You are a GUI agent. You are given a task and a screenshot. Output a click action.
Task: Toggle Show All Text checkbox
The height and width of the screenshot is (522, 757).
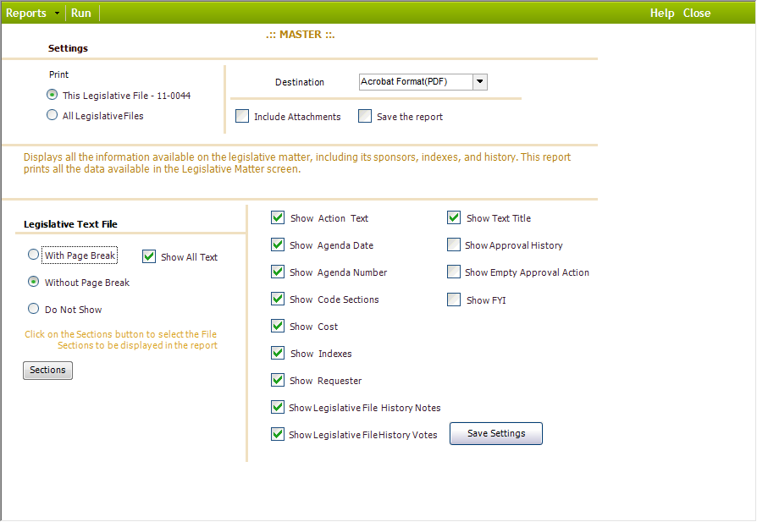[149, 256]
